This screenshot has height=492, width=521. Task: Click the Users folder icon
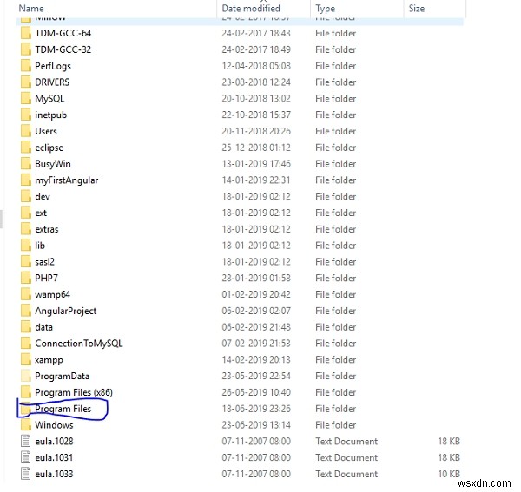point(25,131)
